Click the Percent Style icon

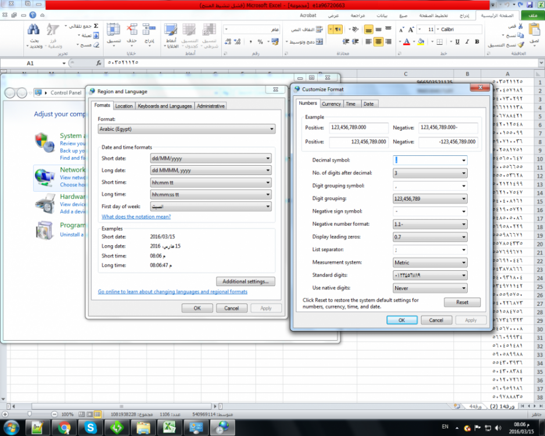260,42
